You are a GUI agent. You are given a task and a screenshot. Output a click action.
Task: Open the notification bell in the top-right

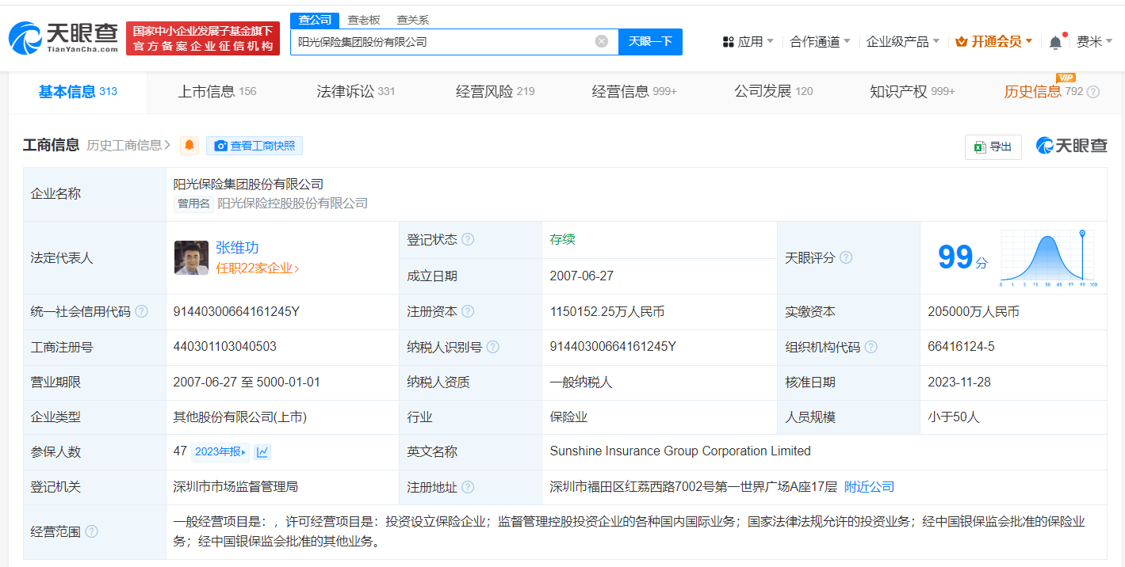[1054, 41]
